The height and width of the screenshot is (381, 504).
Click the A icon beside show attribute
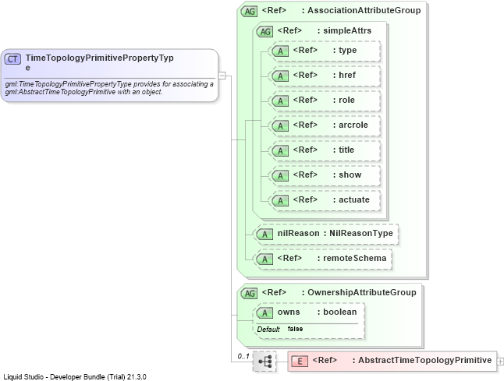(x=280, y=175)
